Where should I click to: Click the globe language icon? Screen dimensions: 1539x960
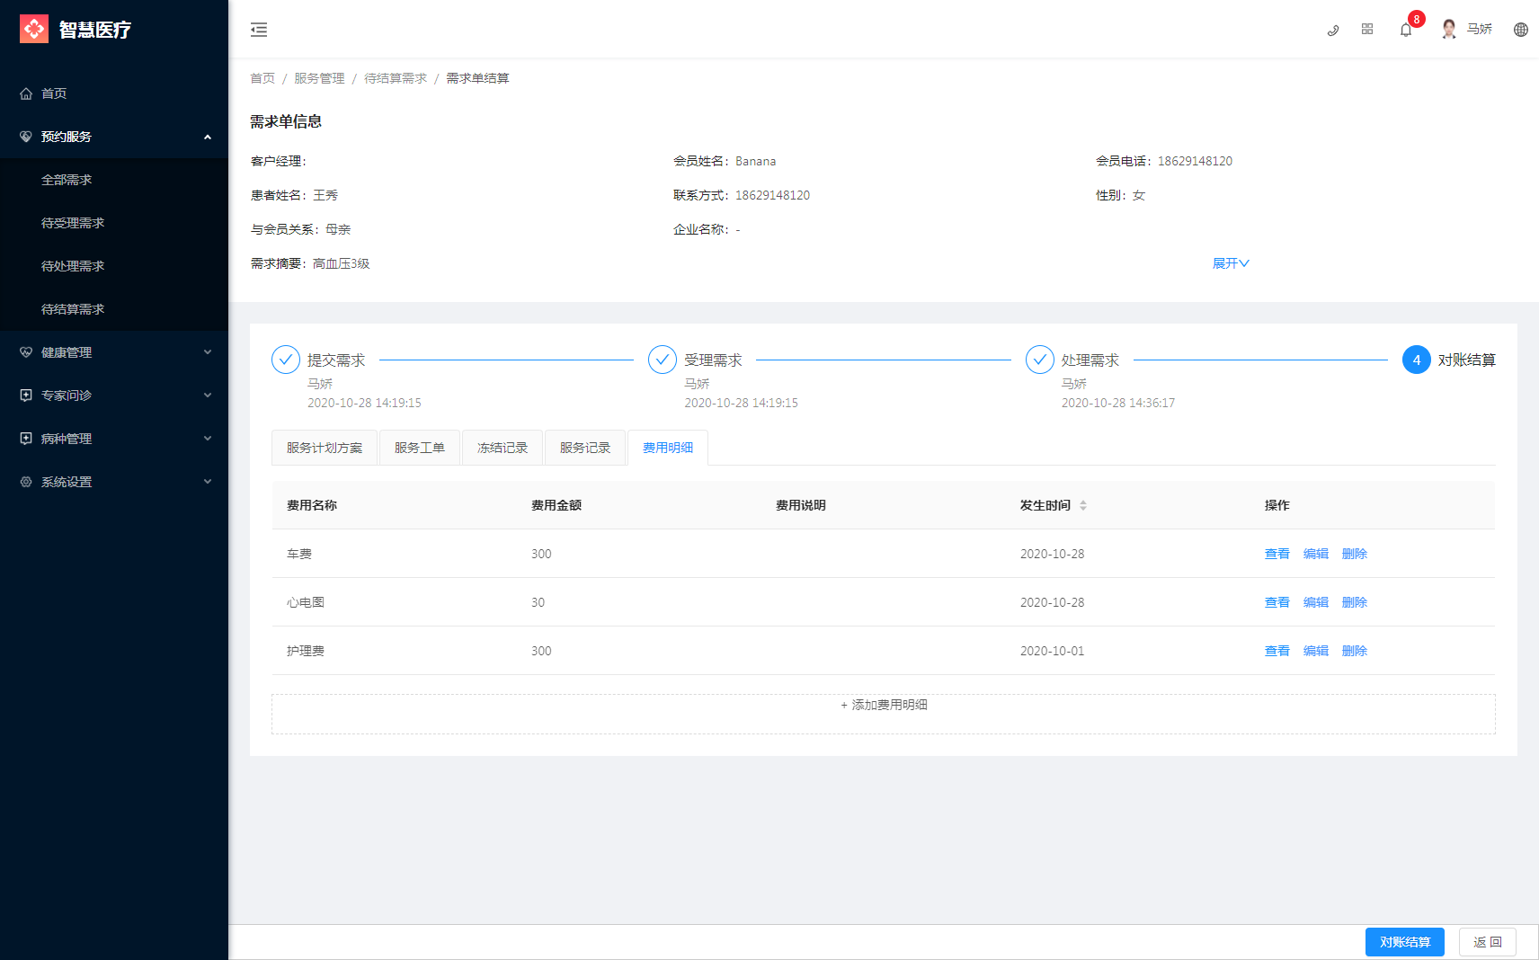(1521, 30)
